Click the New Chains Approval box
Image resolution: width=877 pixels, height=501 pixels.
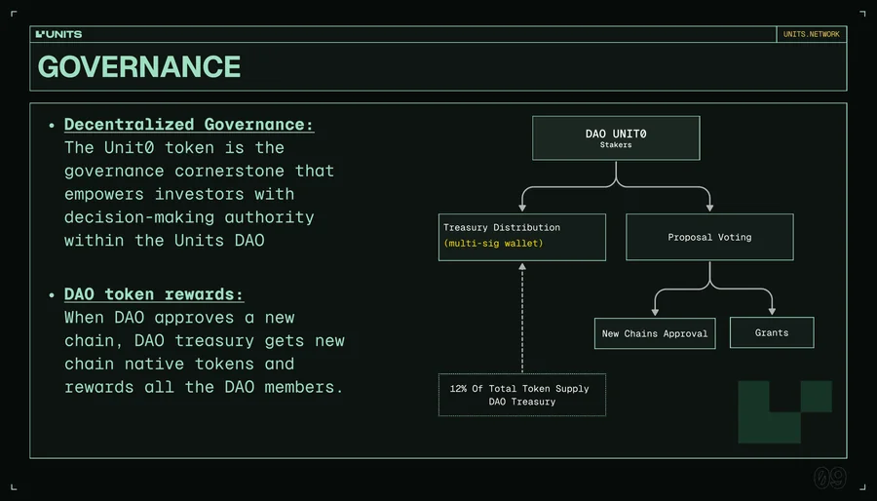(655, 333)
